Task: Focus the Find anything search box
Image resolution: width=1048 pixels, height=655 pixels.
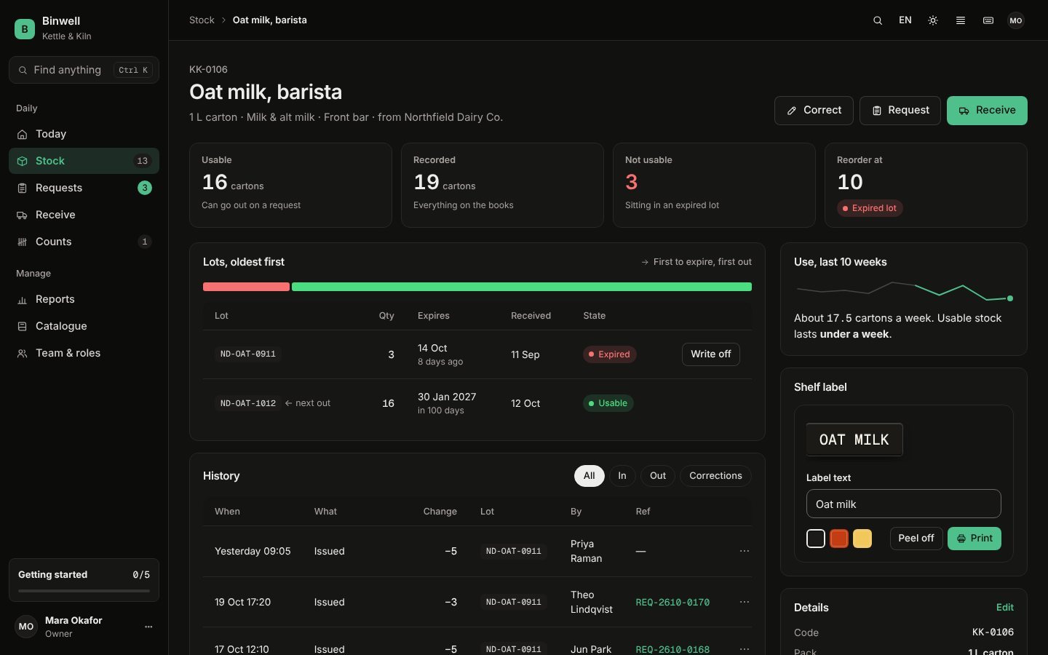Action: click(84, 70)
